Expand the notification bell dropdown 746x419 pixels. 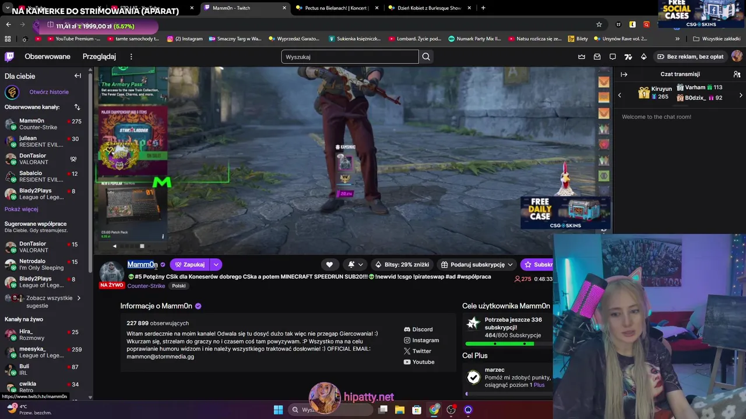[x=356, y=264]
